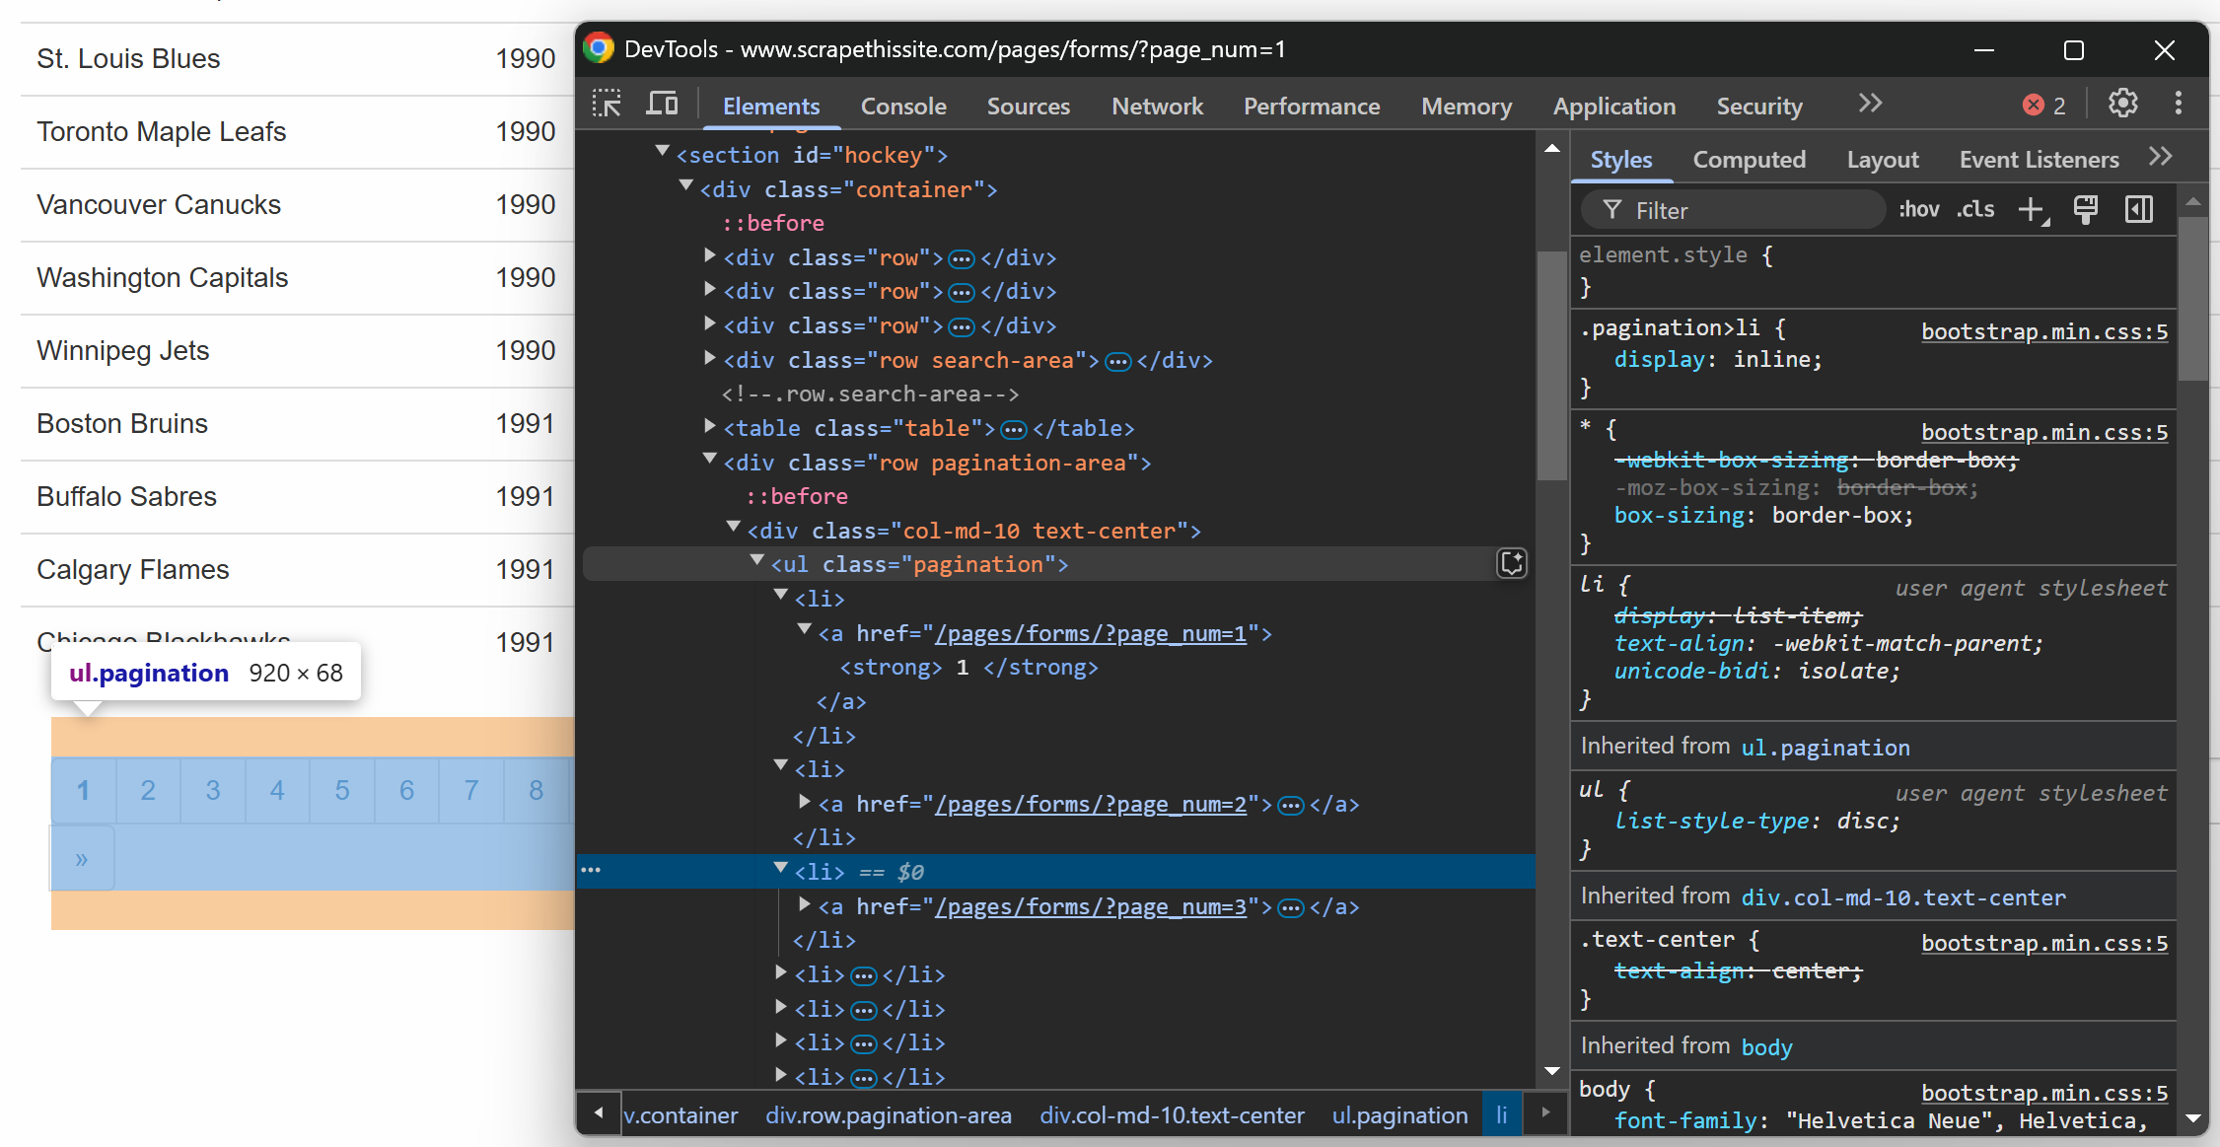The width and height of the screenshot is (2220, 1147).
Task: Toggle the computed styles sidebar icon
Action: (x=2139, y=210)
